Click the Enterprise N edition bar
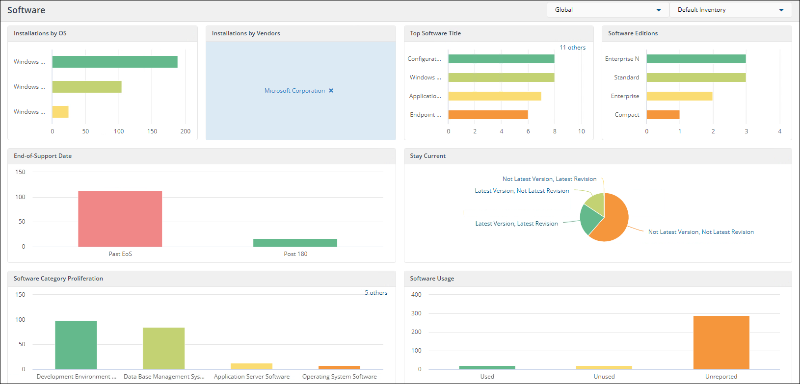Viewport: 800px width, 384px height. point(696,59)
